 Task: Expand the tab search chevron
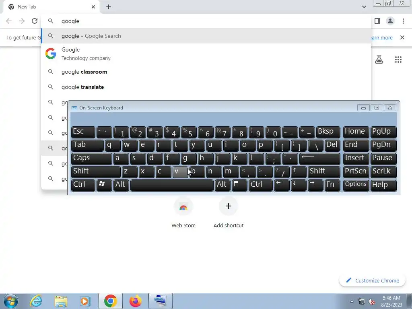tap(364, 7)
